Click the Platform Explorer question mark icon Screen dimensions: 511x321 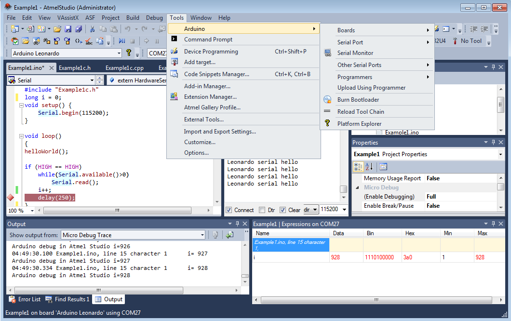click(x=327, y=123)
